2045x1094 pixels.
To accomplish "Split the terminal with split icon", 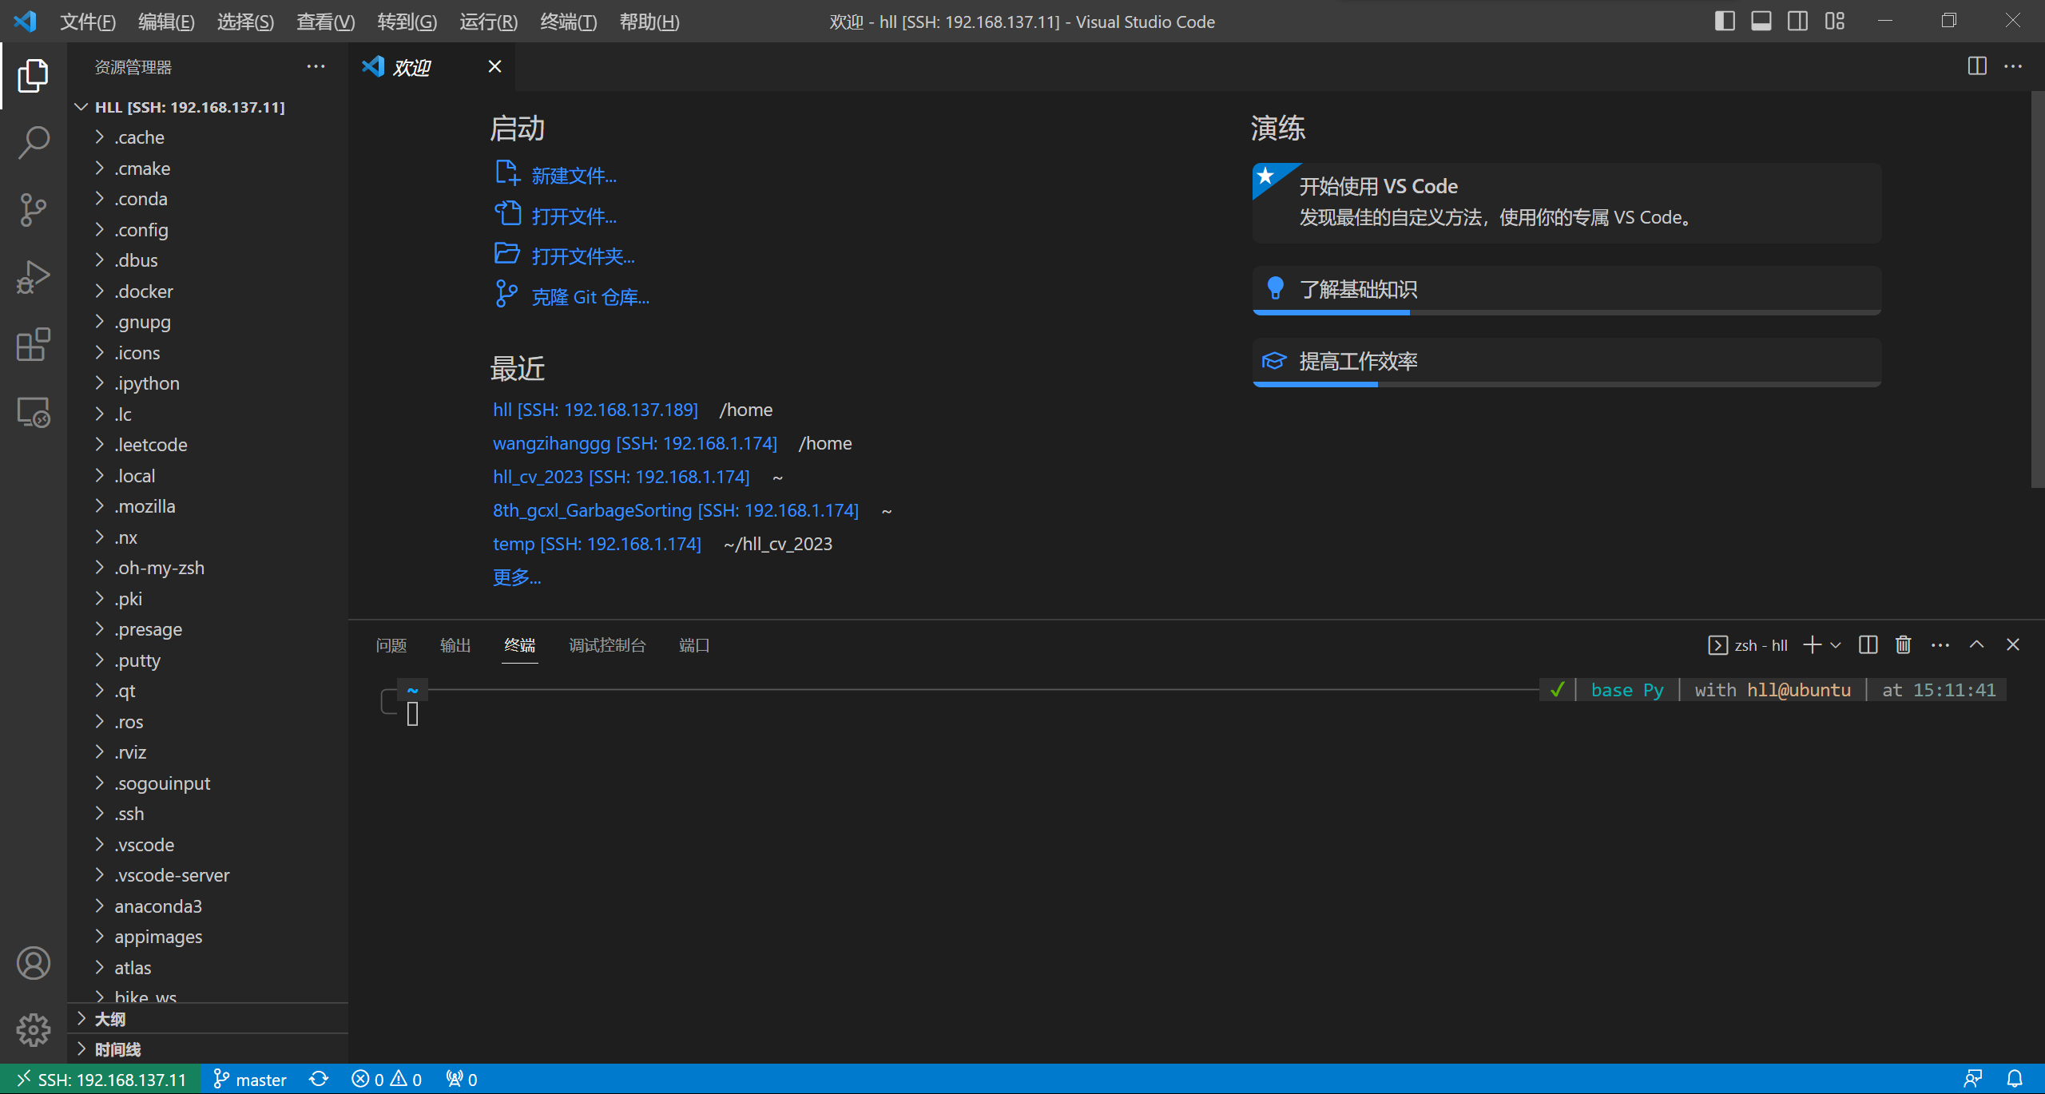I will (x=1868, y=645).
